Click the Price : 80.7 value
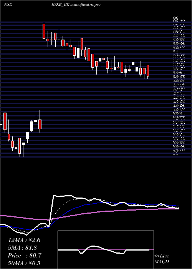This screenshot has width=192, height=269. pyautogui.click(x=24, y=256)
